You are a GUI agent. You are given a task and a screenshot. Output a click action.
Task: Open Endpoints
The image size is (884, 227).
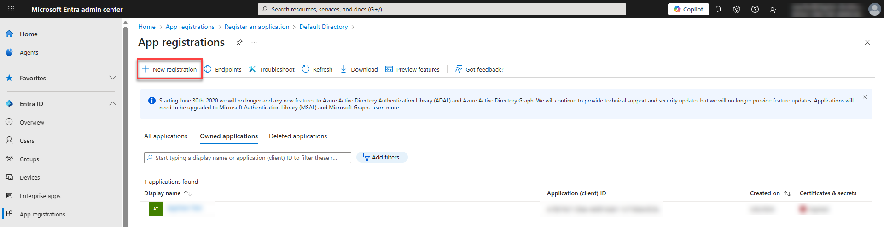223,69
